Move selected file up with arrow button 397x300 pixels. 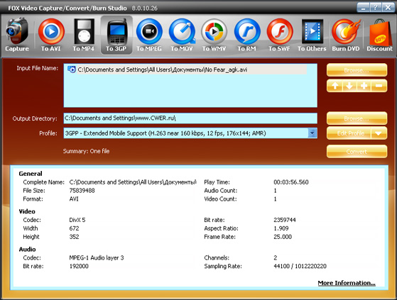click(335, 86)
